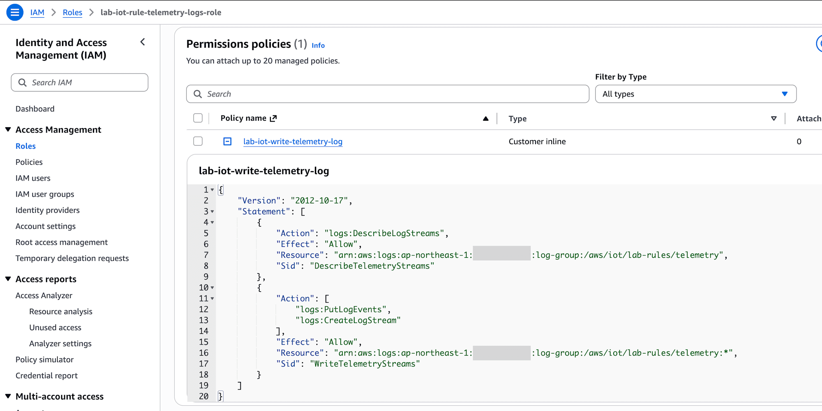Open the Info link for Permissions policies

[x=318, y=45]
